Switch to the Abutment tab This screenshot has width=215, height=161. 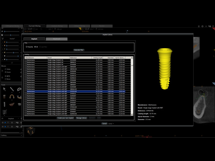point(57,39)
